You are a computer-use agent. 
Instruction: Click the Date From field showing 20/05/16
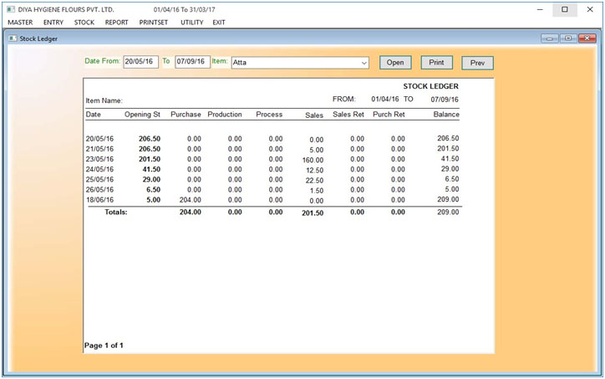[x=140, y=62]
